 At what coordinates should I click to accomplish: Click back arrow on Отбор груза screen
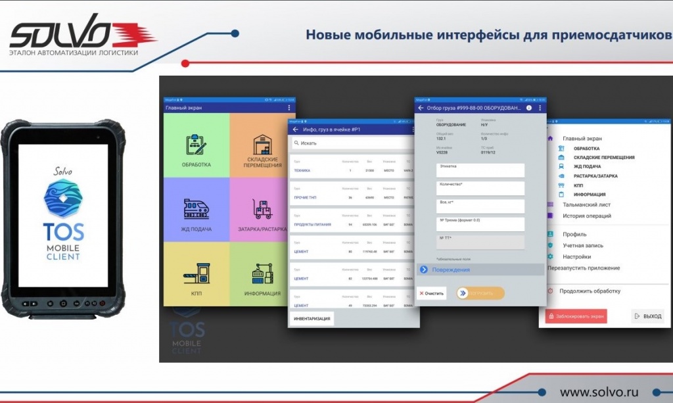pos(421,108)
